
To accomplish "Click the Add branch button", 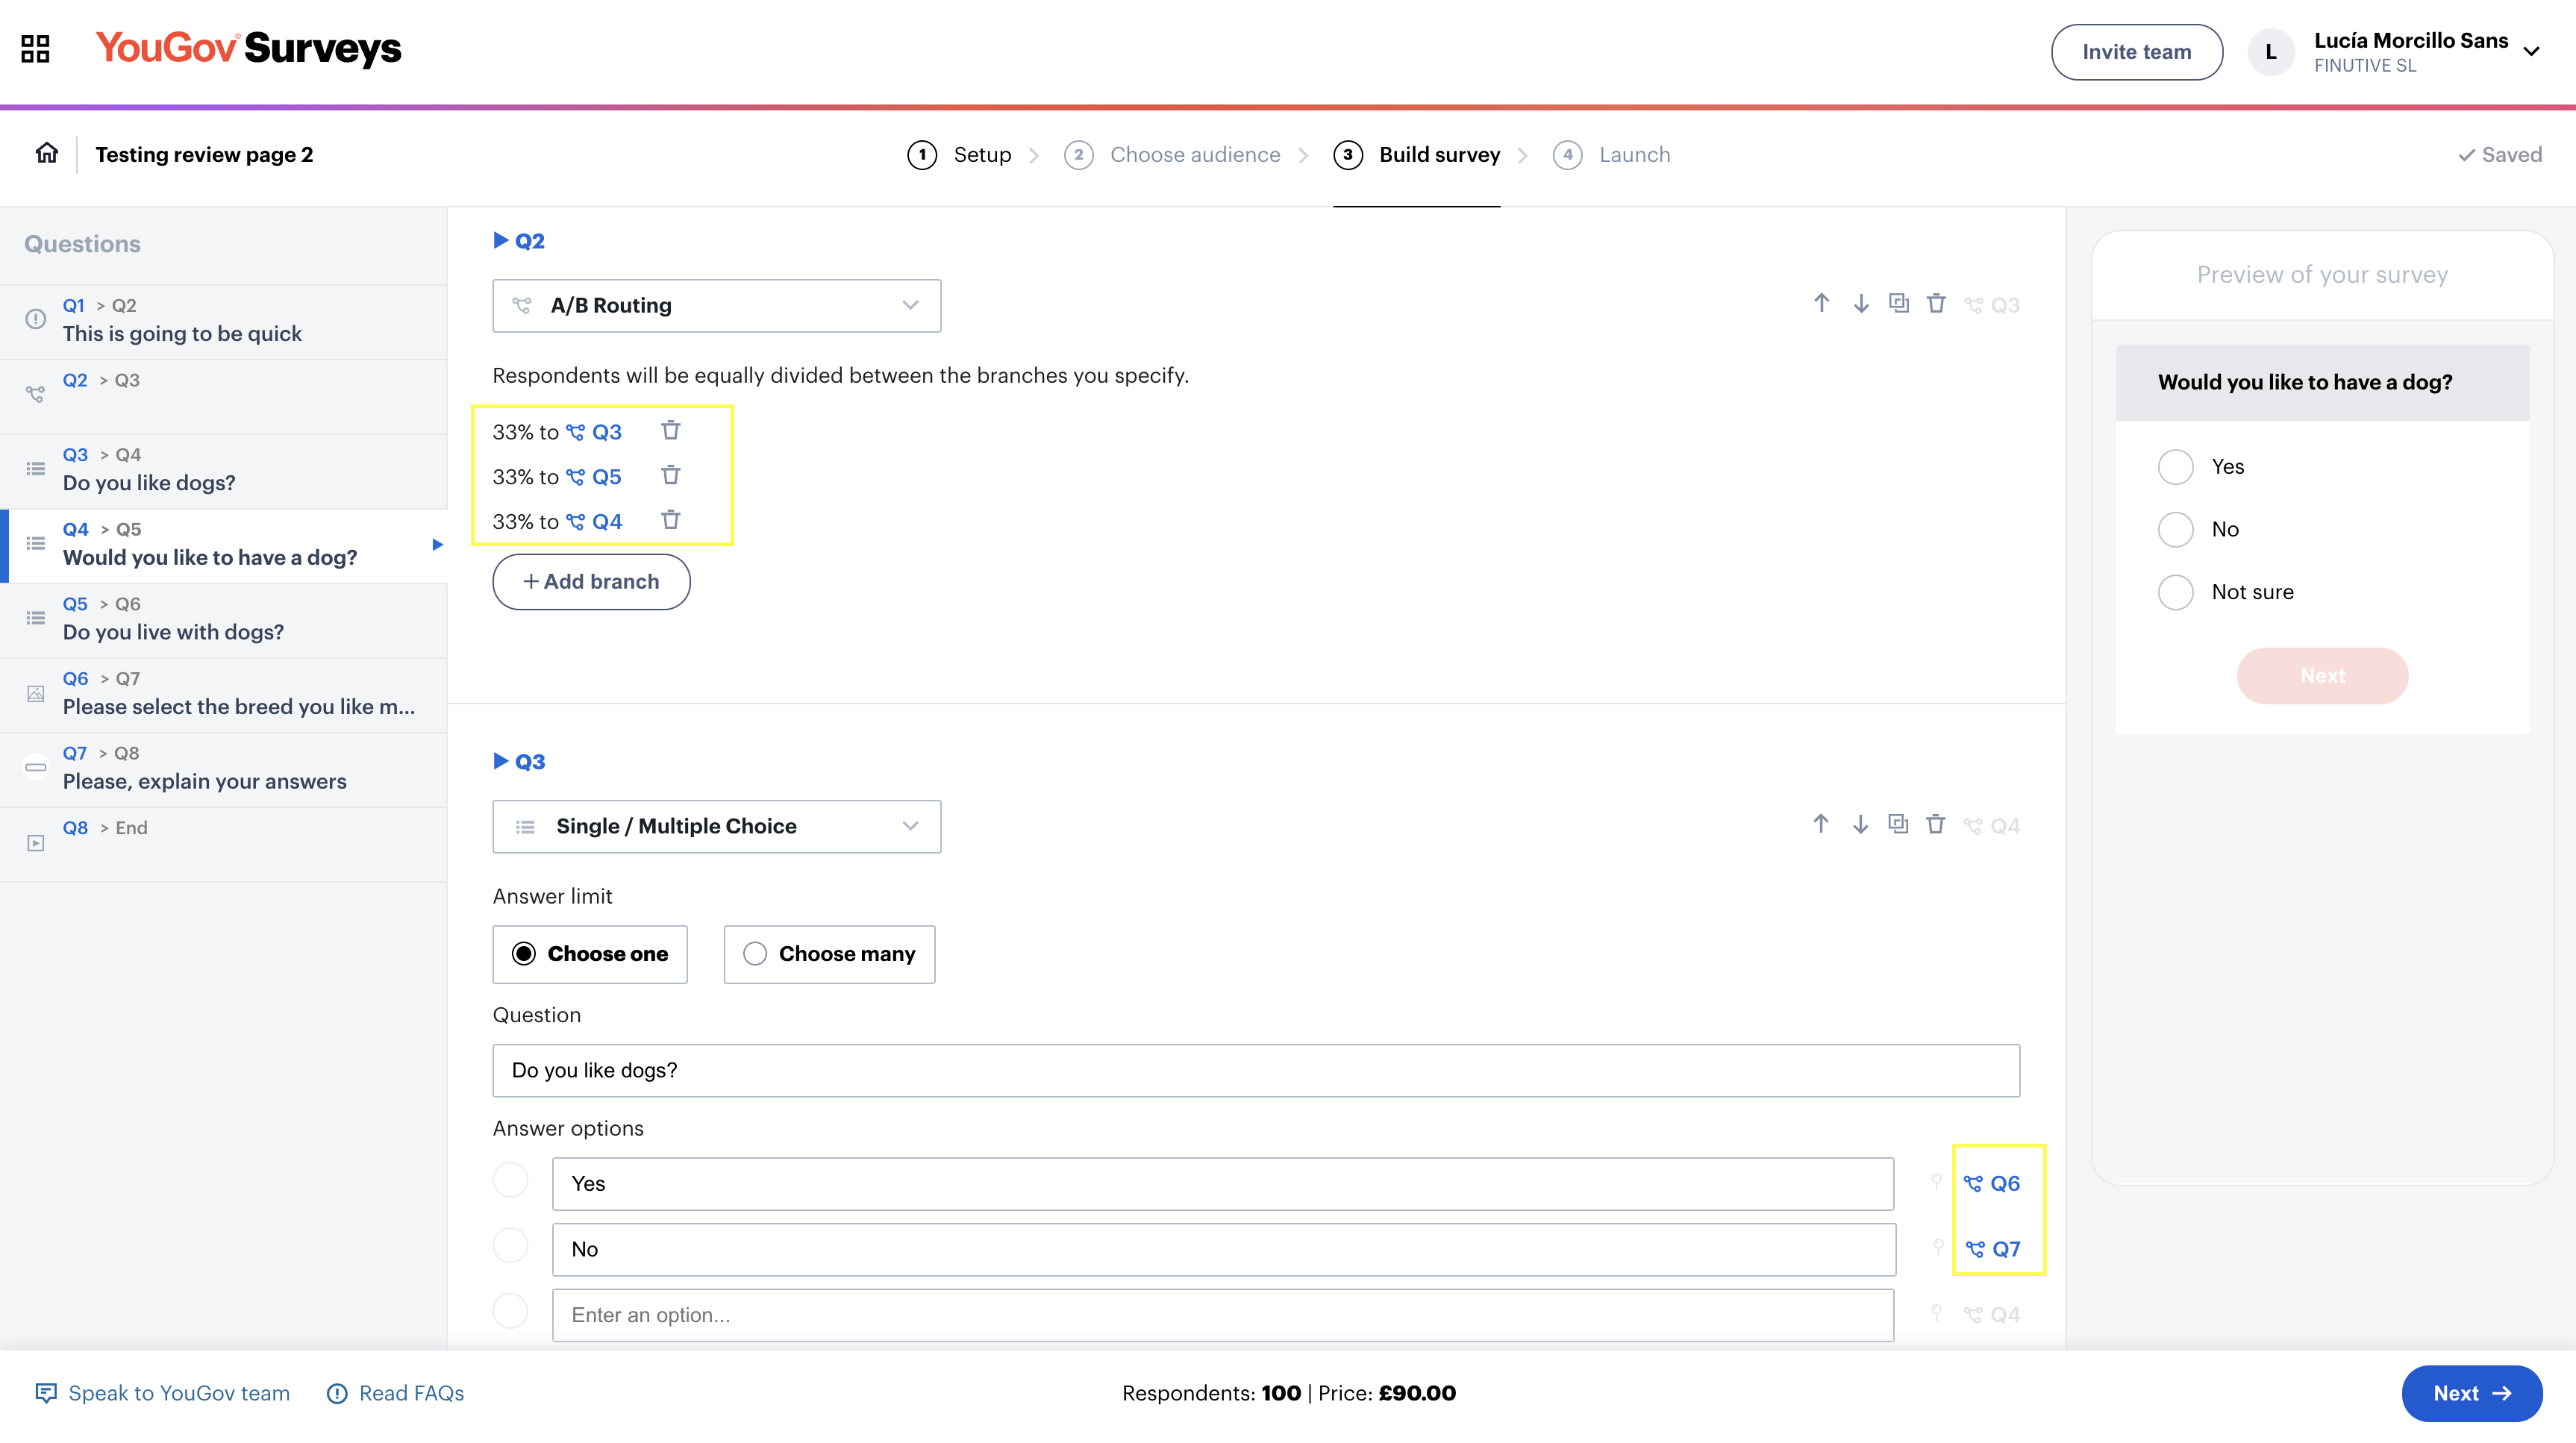I will tap(591, 582).
